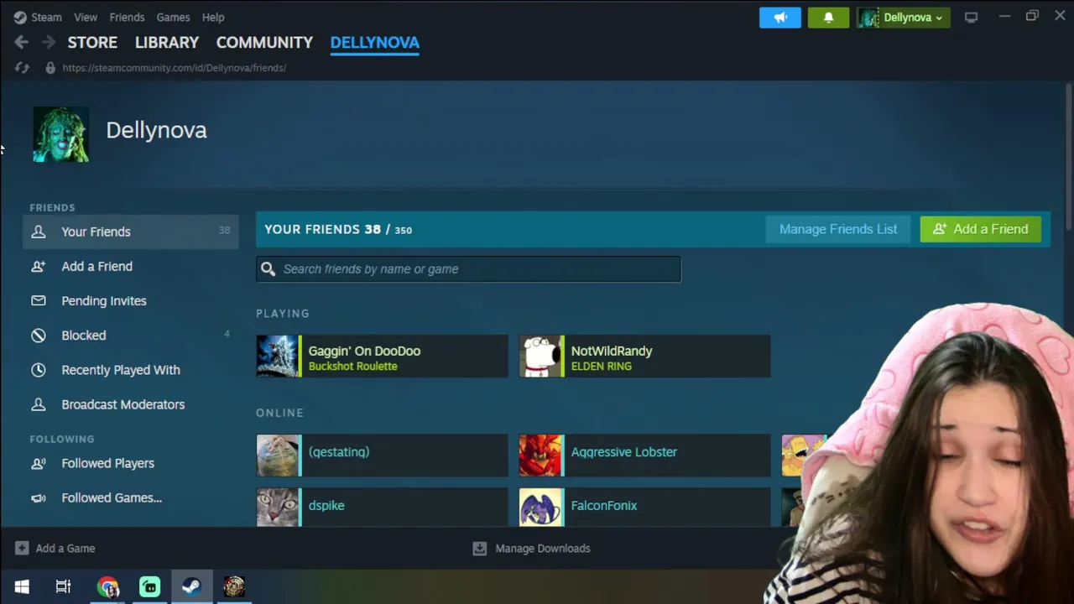Expand the Dellynova account dropdown
Image resolution: width=1074 pixels, height=604 pixels.
pos(903,18)
